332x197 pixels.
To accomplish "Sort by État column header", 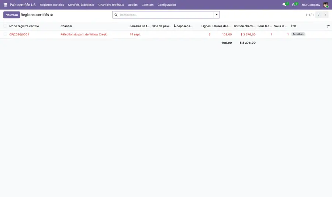I will point(294,26).
